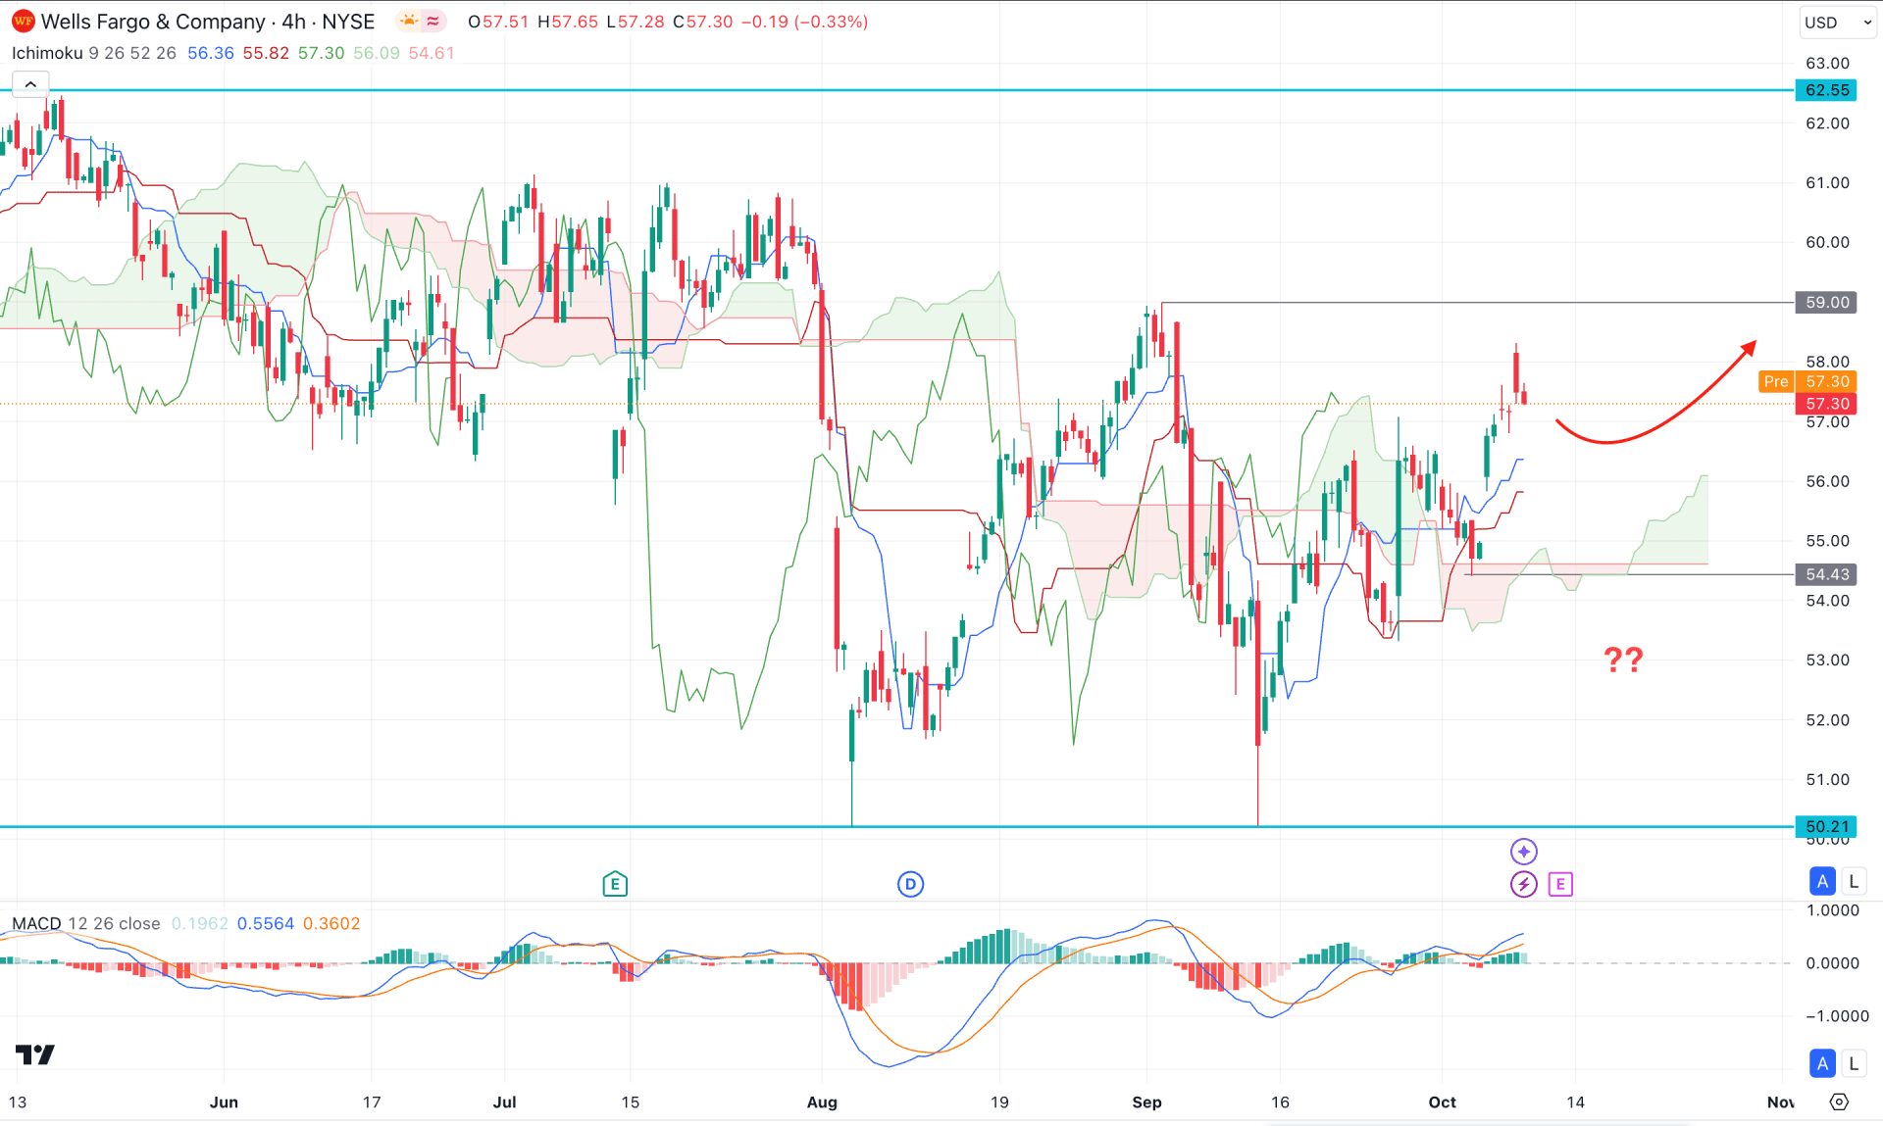The height and width of the screenshot is (1126, 1883).
Task: Click the Nov label on the time axis
Action: [1780, 1102]
